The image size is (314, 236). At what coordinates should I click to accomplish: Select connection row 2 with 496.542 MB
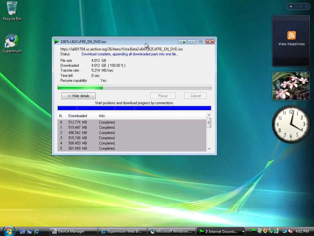tap(132, 133)
